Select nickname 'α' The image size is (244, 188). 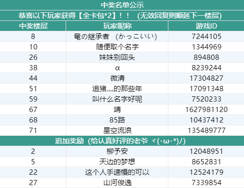coord(117,68)
